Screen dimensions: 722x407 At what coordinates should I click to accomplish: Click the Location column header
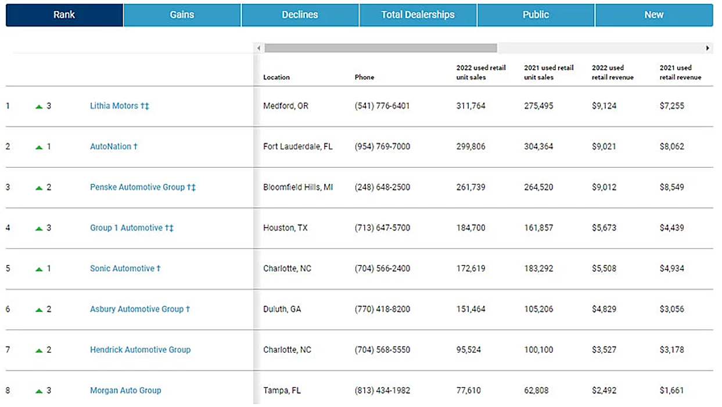click(x=276, y=77)
